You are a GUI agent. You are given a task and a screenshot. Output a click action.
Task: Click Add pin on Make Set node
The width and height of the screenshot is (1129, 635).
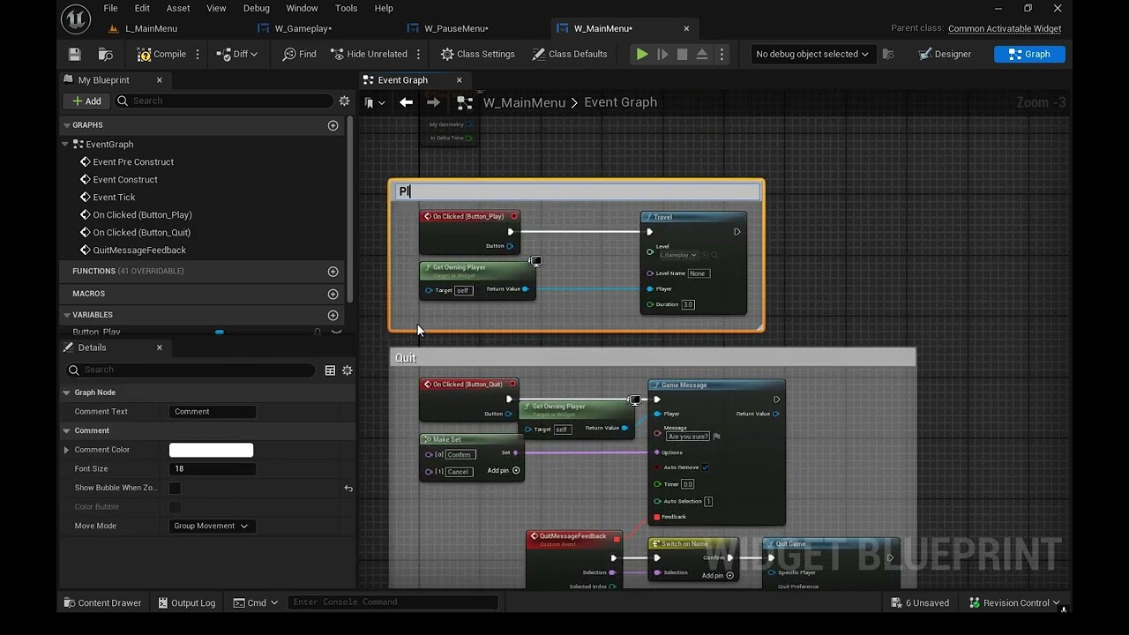point(504,470)
